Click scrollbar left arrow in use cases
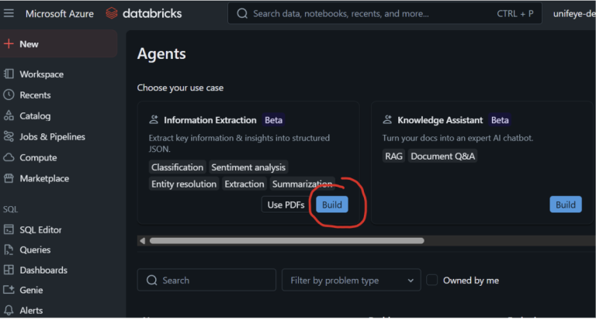 (142, 241)
